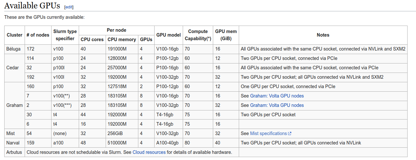
Task: Click the Slurm type specifier header
Action: [65, 35]
